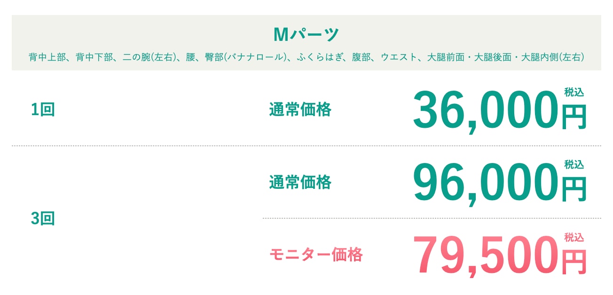Image resolution: width=613 pixels, height=295 pixels.
Task: Click 通常価格 label beside 96,000円
Action: (x=300, y=182)
